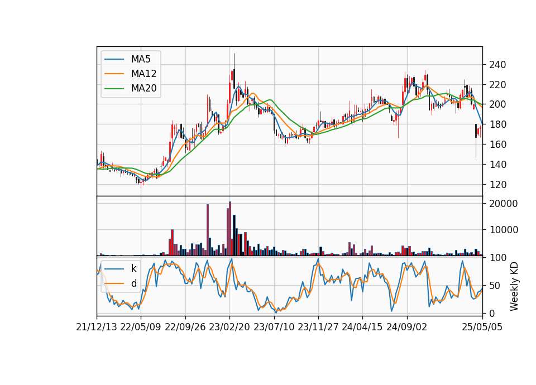Image resolution: width=536 pixels, height=385 pixels.
Task: Click the blue MA5 legend line sample
Action: tap(114, 59)
